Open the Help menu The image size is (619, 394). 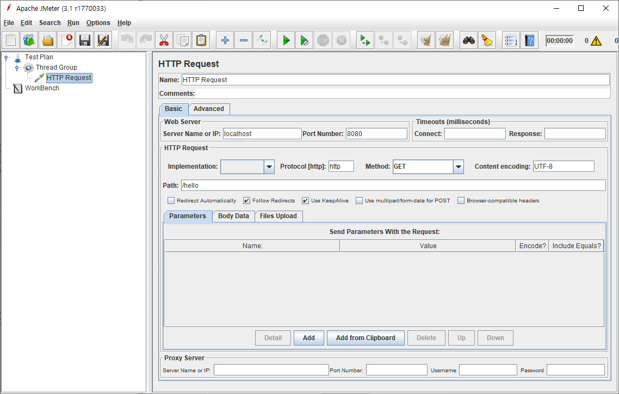tap(124, 23)
